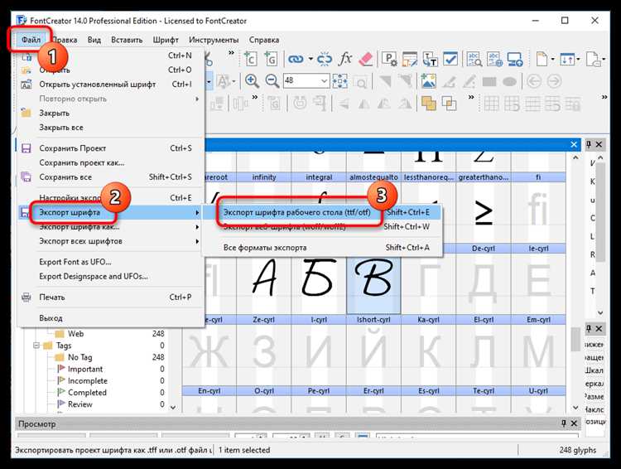The height and width of the screenshot is (469, 621).
Task: Select the Review tag item
Action: (79, 404)
